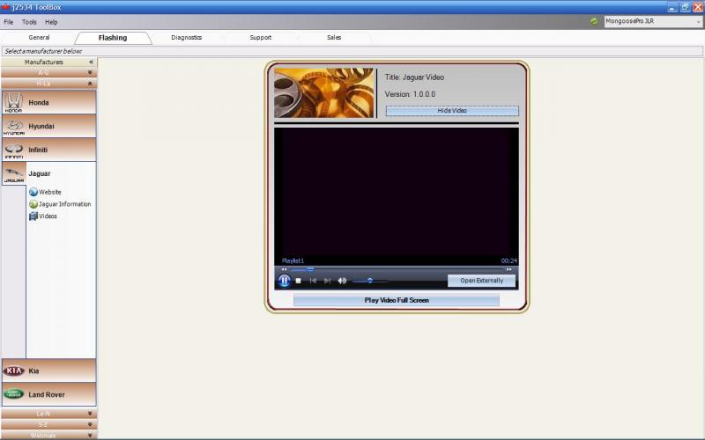Viewport: 705px width, 440px height.
Task: Select the Honda manufacturer logo
Action: (x=13, y=102)
